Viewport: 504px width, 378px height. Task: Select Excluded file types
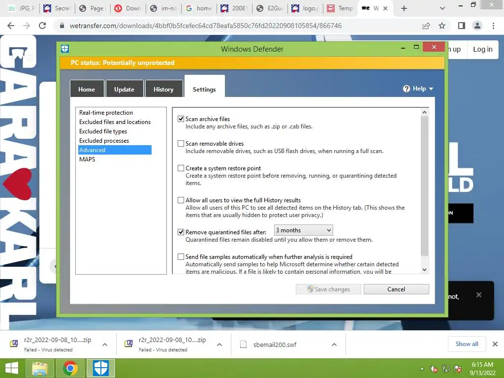coord(103,131)
